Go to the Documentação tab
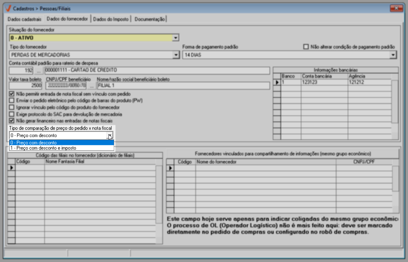The height and width of the screenshot is (262, 408). click(x=150, y=19)
